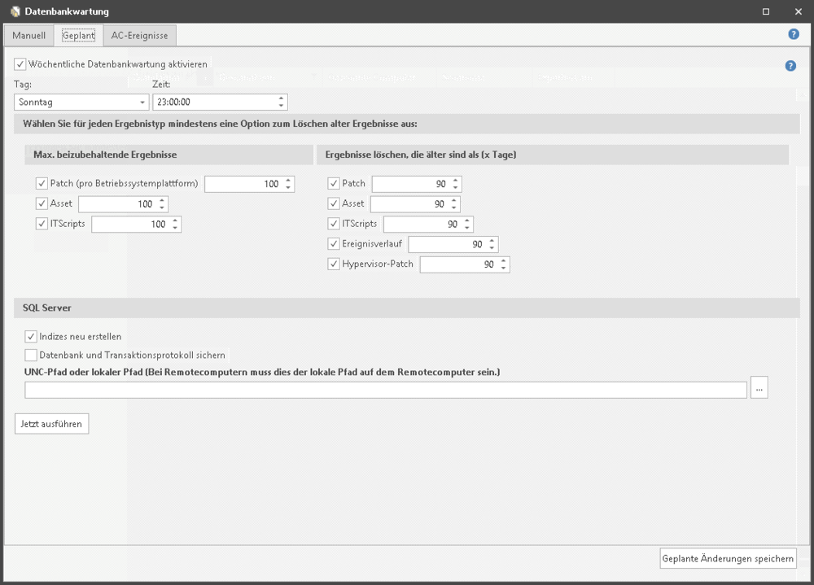Enable Datenbank und Transaktionsprotokoll sichern

click(x=31, y=355)
